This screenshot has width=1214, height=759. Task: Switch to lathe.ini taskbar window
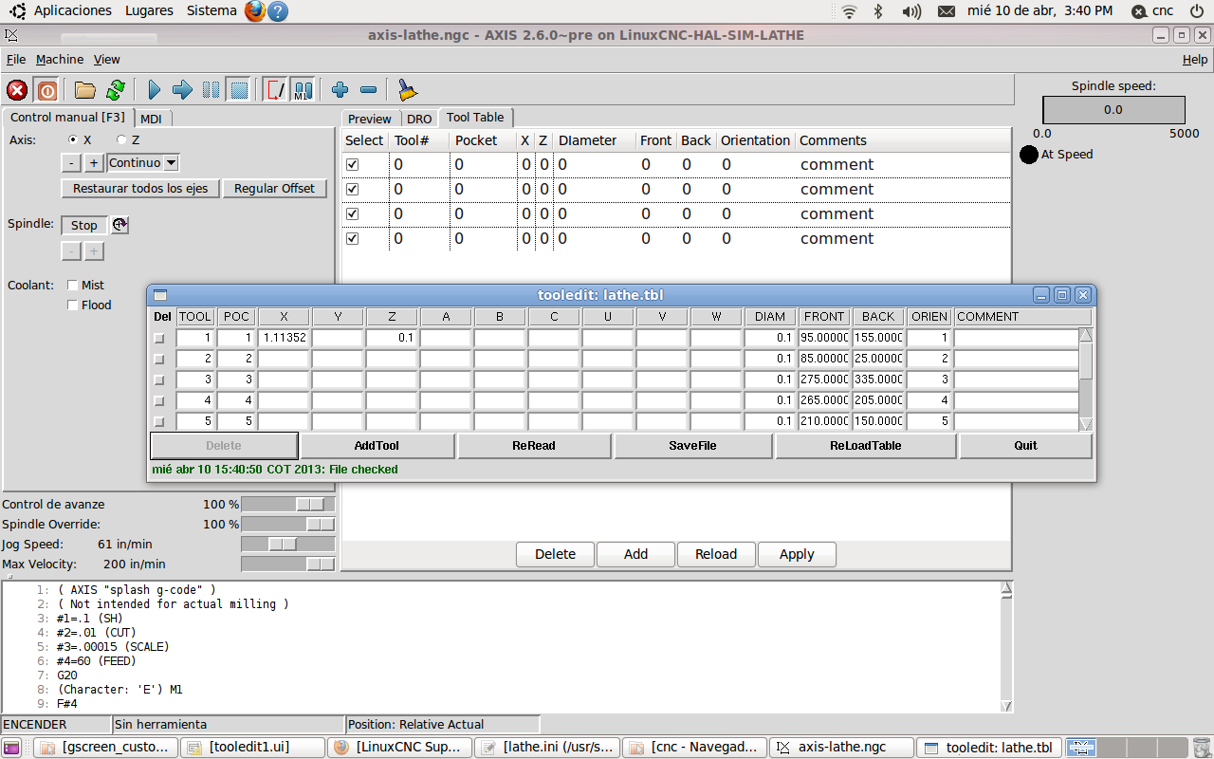pyautogui.click(x=547, y=748)
